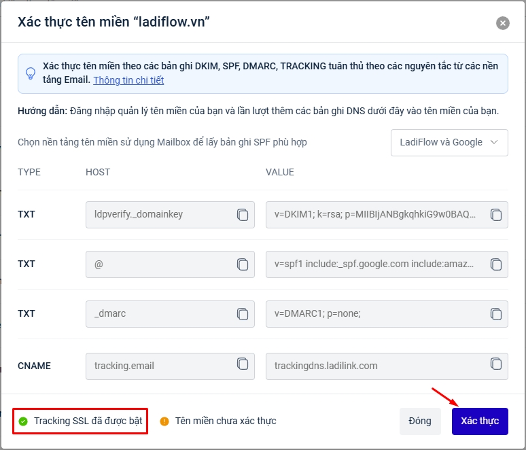Copy the spf1 include value
This screenshot has height=450, width=526.
click(496, 264)
